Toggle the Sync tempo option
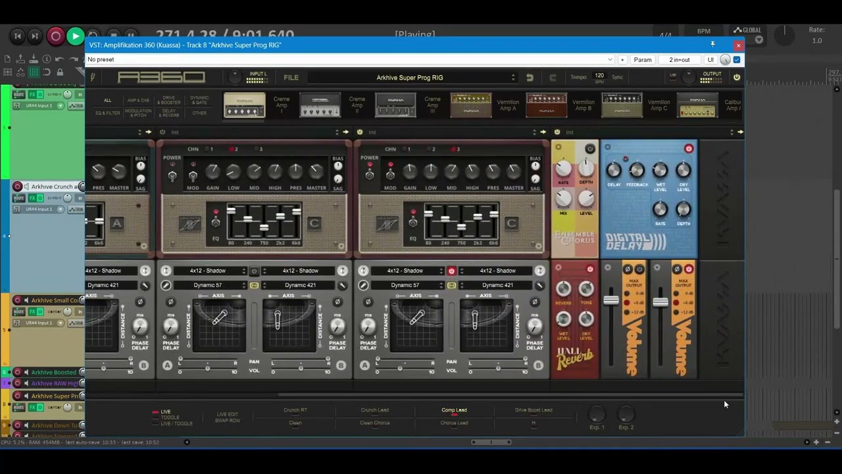 617,77
